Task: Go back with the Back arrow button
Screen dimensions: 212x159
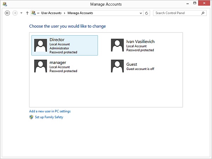Action: coord(7,13)
